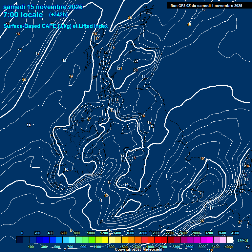The width and height of the screenshot is (252, 252).
Task: Click the Surface-Based CAPE map title
Action: pyautogui.click(x=56, y=26)
